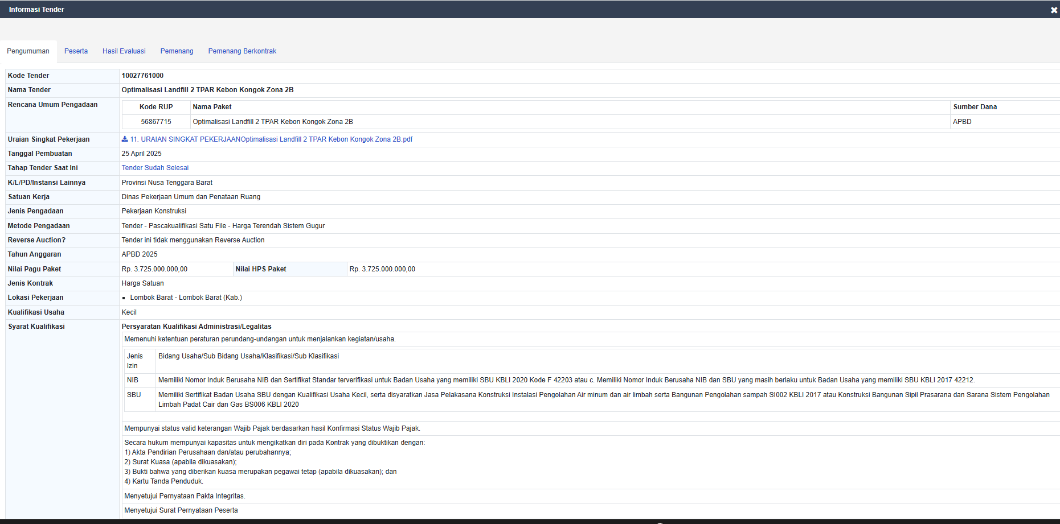
Task: Click the Informasi Tender title bar text
Action: click(36, 10)
